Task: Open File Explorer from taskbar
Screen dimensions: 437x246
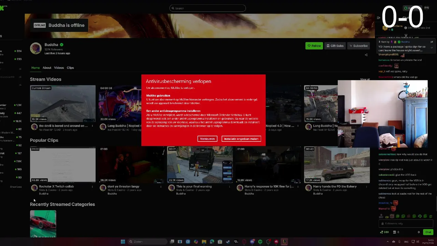Action: pos(204,242)
